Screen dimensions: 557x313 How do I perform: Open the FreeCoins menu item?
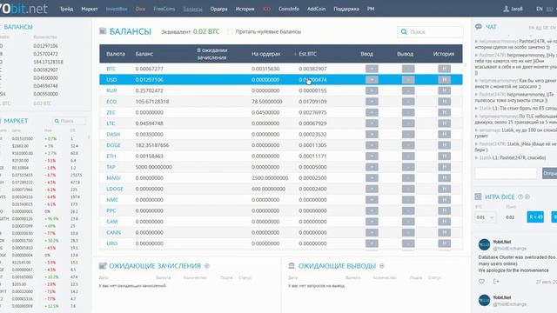point(164,9)
